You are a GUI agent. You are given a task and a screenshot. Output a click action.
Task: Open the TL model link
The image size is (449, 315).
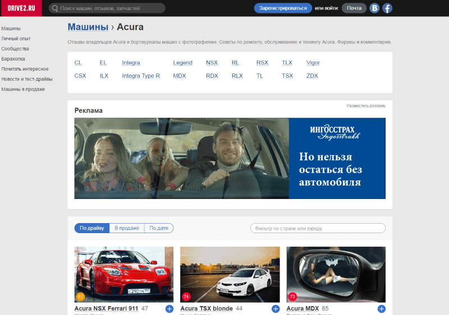259,76
